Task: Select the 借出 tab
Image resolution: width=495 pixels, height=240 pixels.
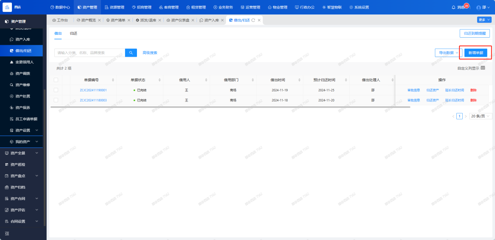Action: coord(58,33)
